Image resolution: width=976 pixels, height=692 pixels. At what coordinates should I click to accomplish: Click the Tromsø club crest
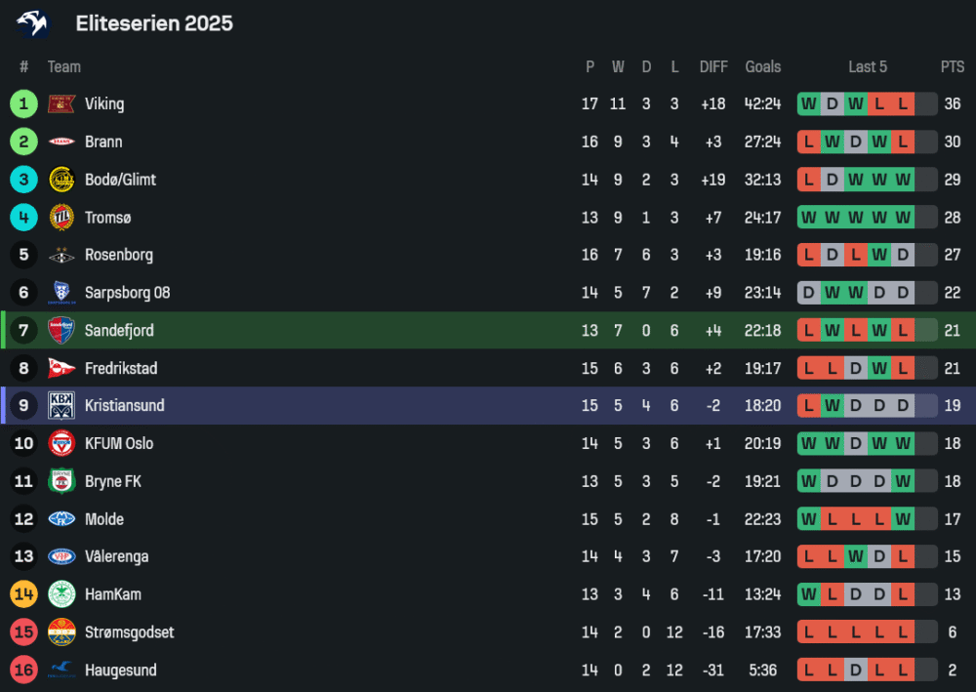tap(61, 218)
